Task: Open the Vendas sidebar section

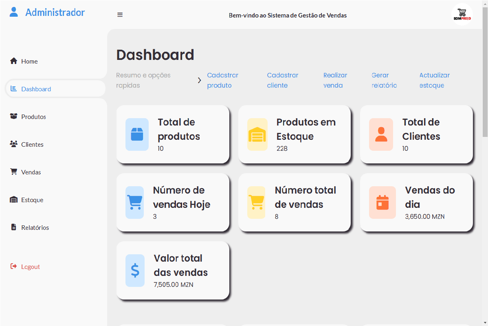Action: click(x=31, y=172)
